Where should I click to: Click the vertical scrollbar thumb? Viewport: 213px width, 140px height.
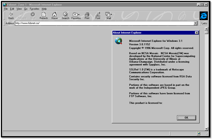(206, 32)
